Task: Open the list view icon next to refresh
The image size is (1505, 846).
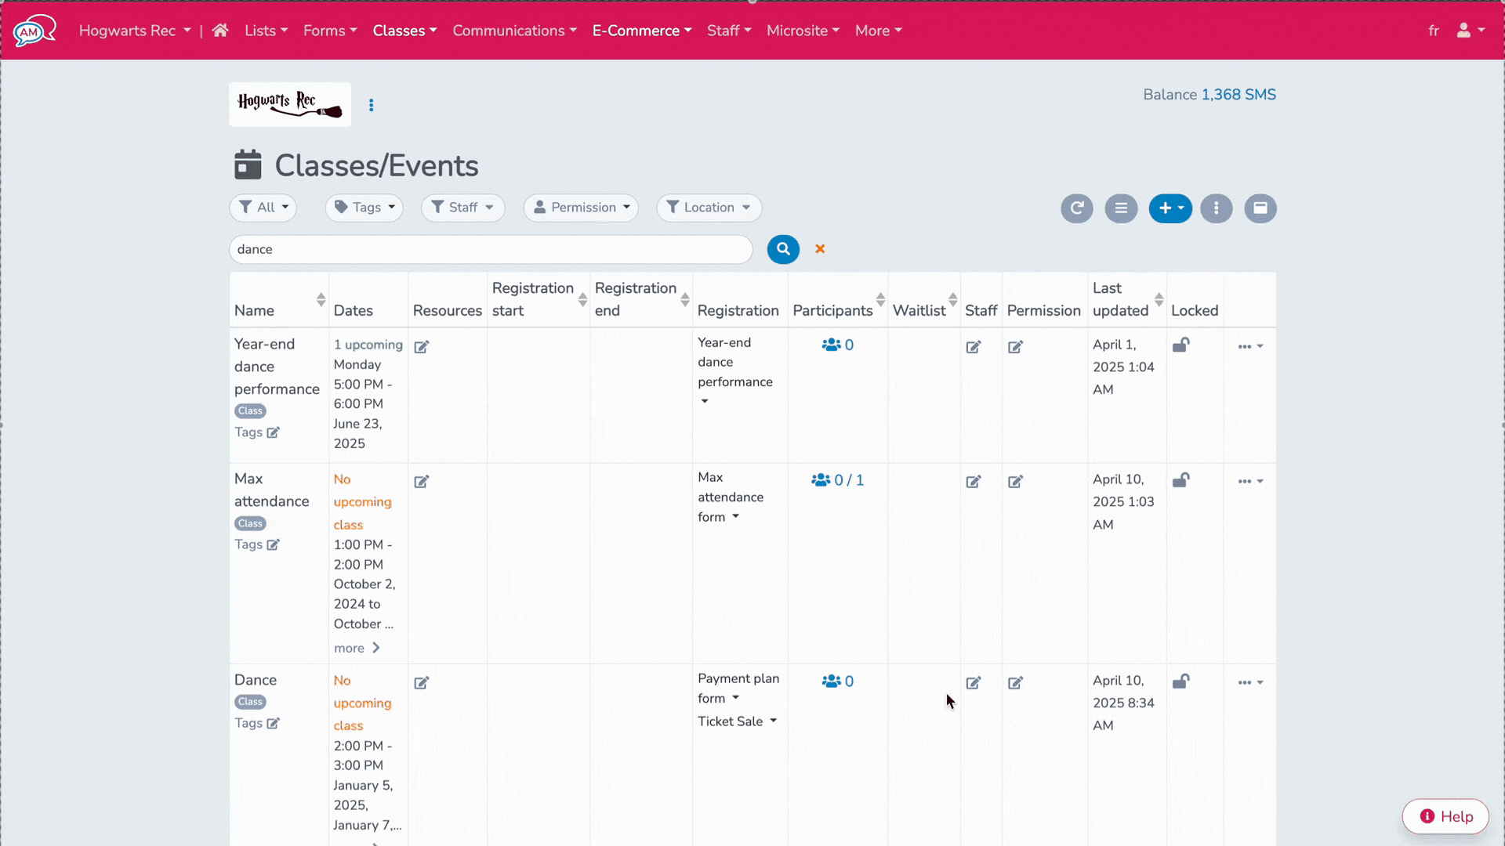Action: (x=1121, y=208)
